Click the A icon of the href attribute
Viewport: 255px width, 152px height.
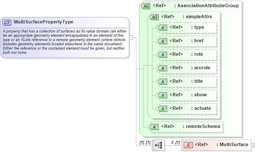[x=163, y=41]
